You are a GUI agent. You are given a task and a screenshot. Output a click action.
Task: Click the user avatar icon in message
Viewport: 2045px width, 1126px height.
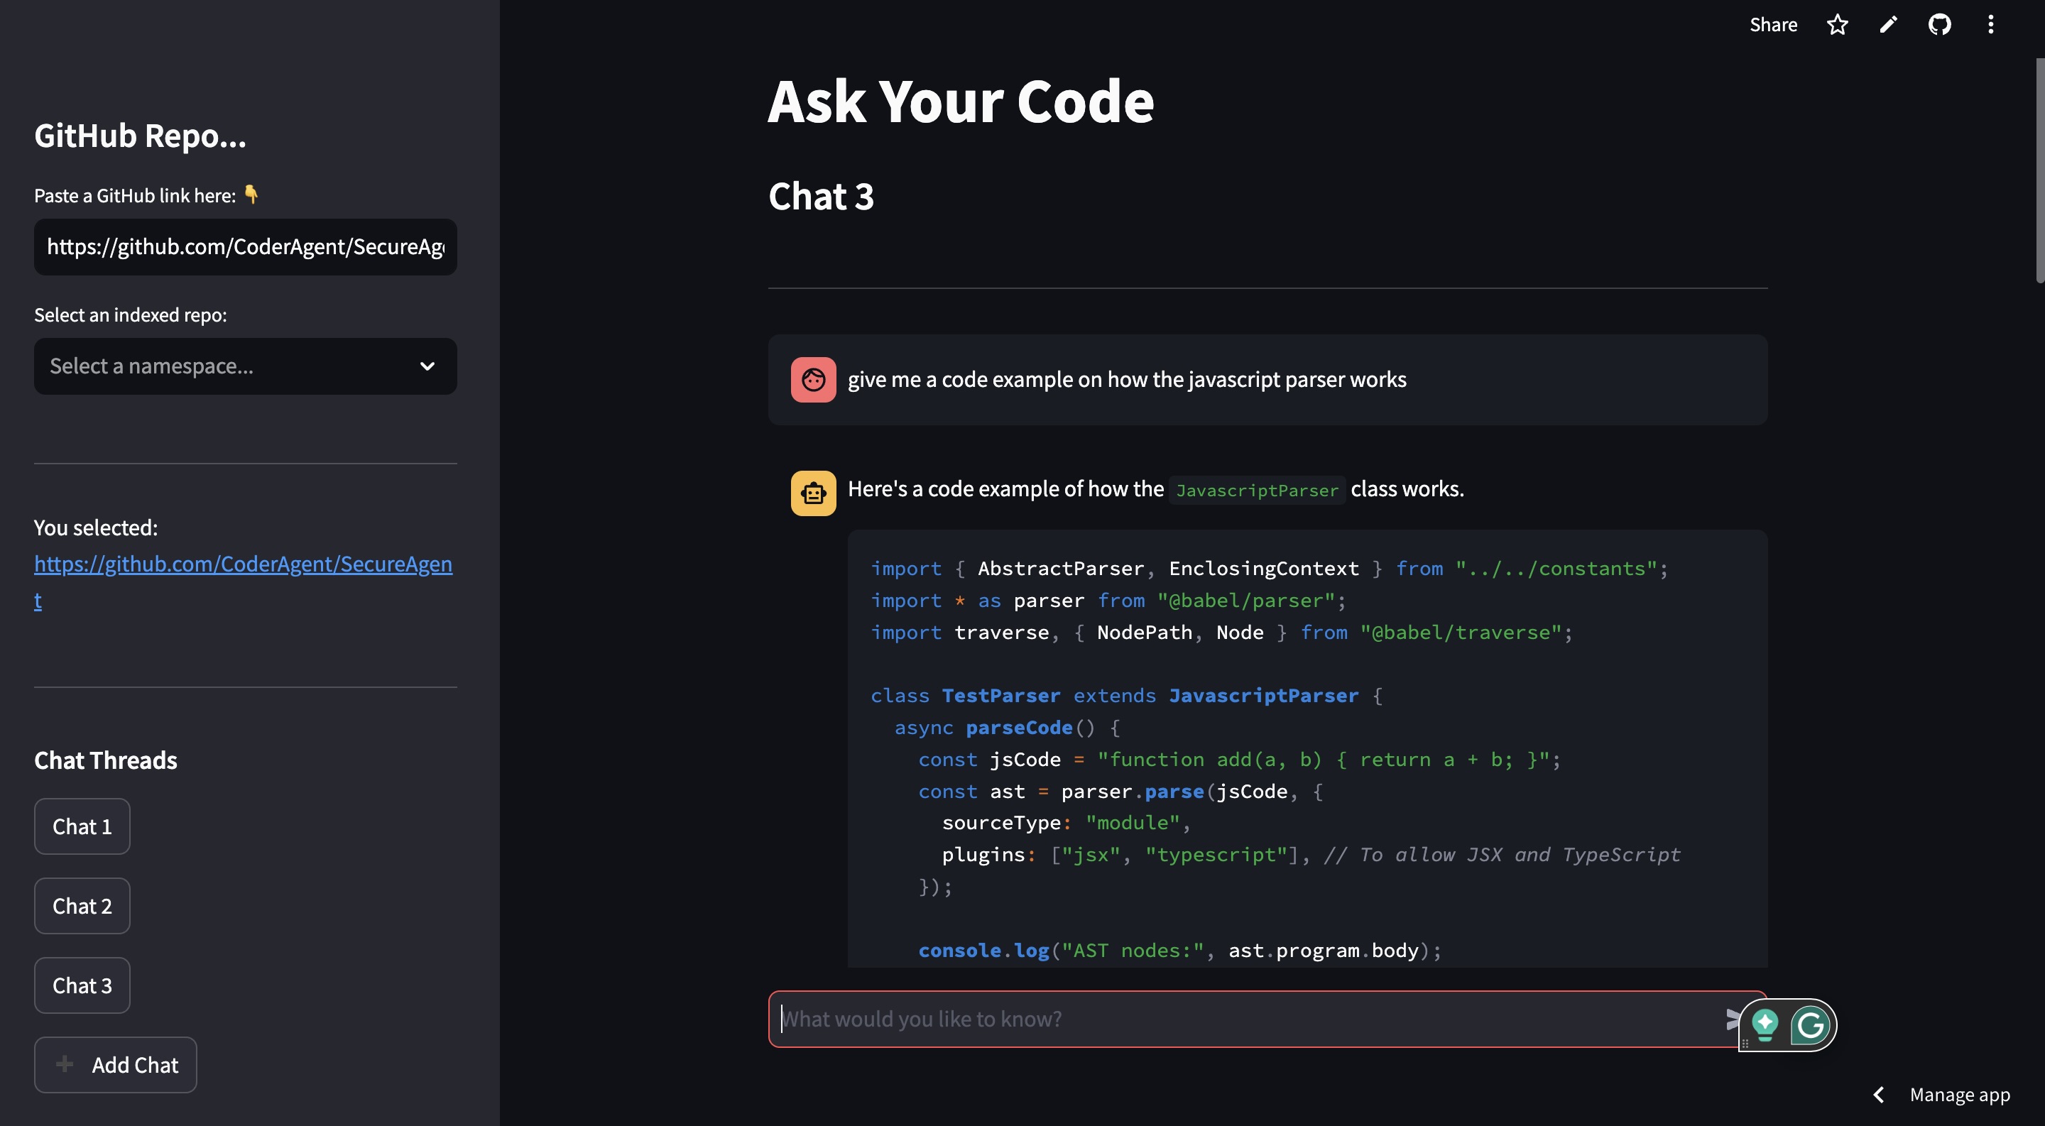813,379
